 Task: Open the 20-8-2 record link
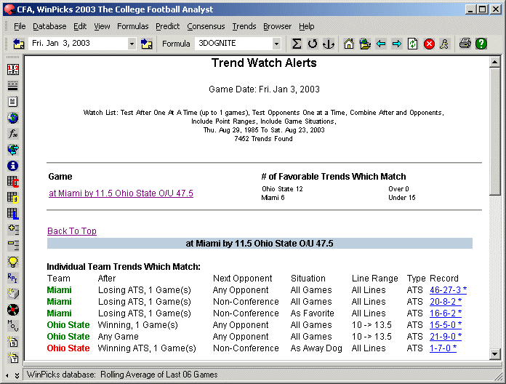[446, 301]
